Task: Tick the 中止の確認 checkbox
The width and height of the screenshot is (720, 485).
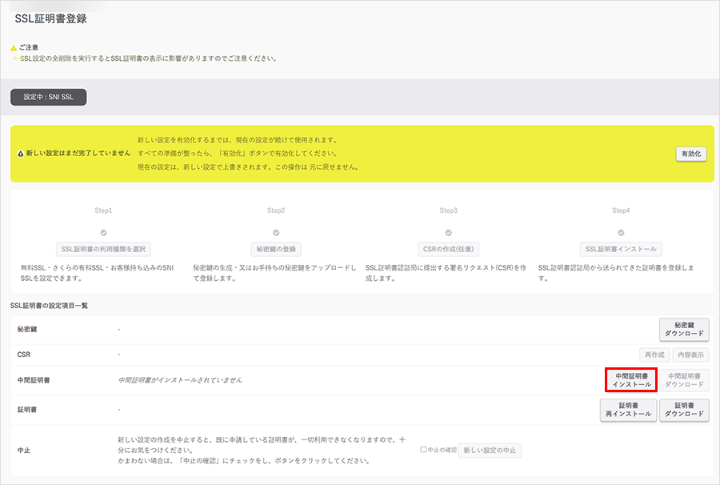Action: [423, 450]
